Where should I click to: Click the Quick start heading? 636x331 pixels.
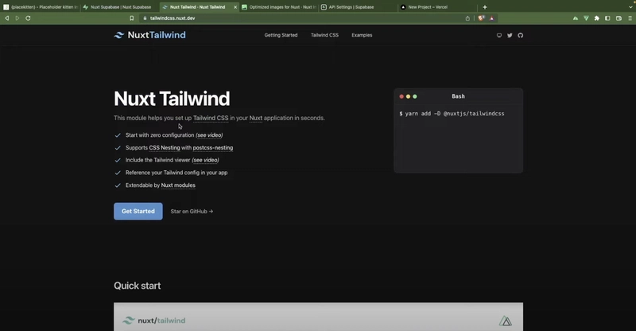137,286
